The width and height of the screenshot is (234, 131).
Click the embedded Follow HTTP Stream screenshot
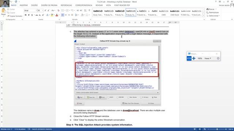point(117,73)
